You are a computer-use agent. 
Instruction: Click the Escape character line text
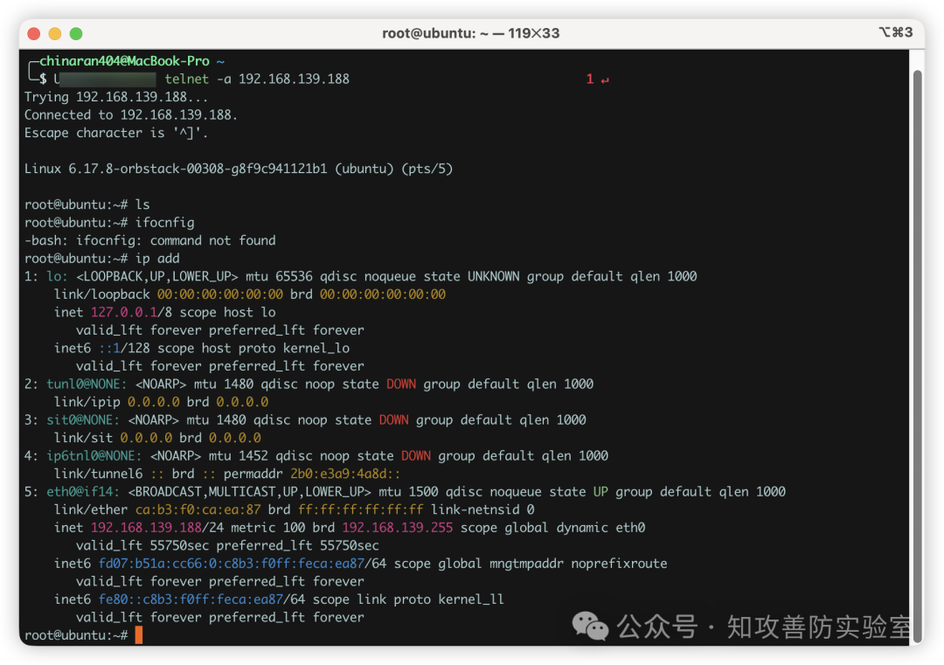point(115,133)
